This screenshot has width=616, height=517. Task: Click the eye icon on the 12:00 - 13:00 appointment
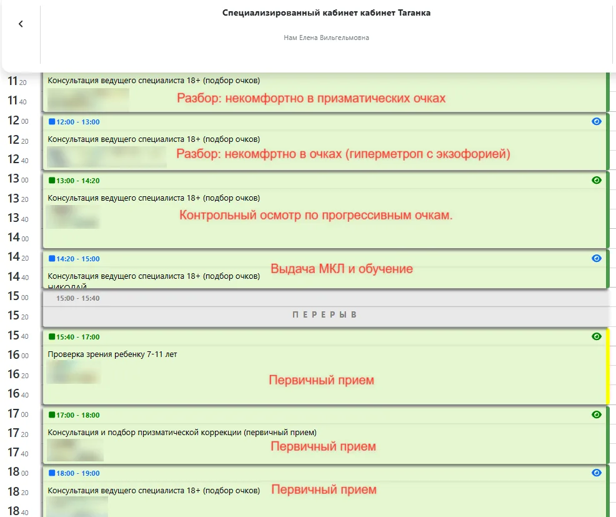[597, 121]
